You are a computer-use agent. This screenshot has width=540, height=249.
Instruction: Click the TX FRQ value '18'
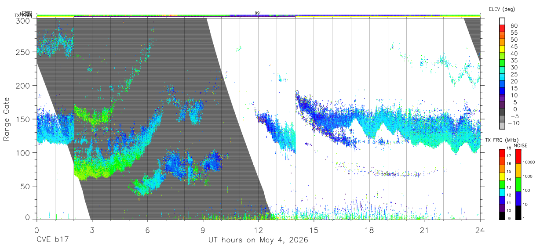point(509,148)
